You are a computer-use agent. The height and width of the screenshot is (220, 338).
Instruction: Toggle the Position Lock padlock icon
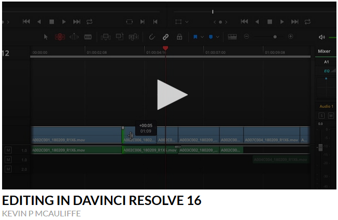tap(179, 37)
